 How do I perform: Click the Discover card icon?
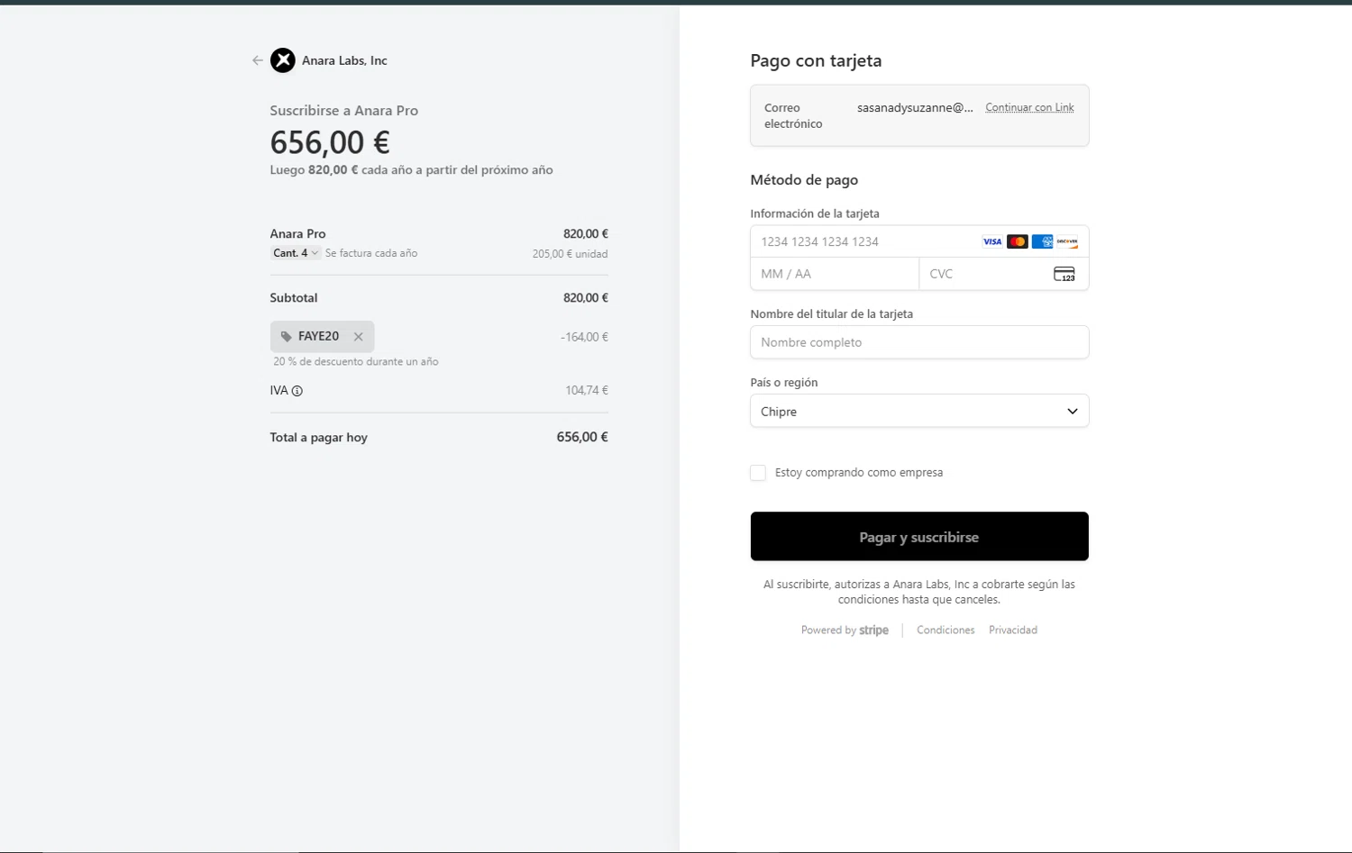coord(1067,241)
